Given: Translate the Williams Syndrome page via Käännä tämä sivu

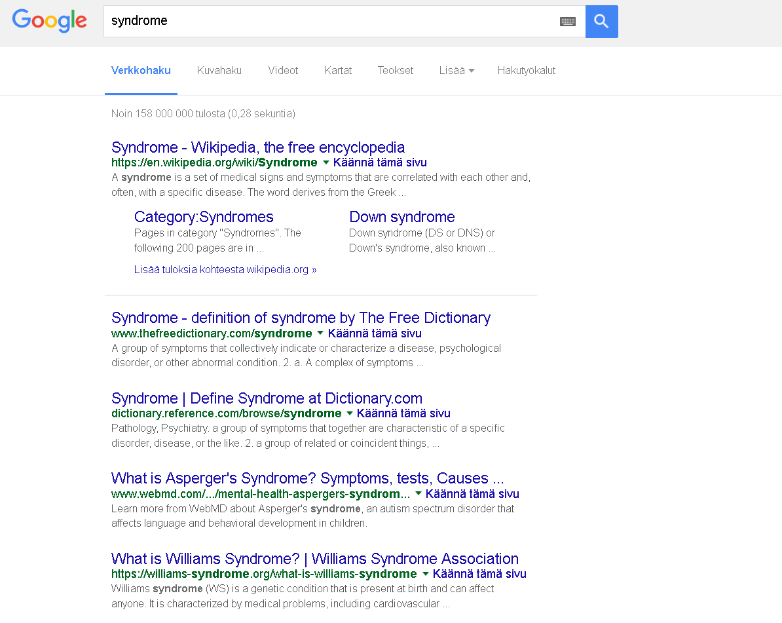Looking at the screenshot, I should coord(479,574).
